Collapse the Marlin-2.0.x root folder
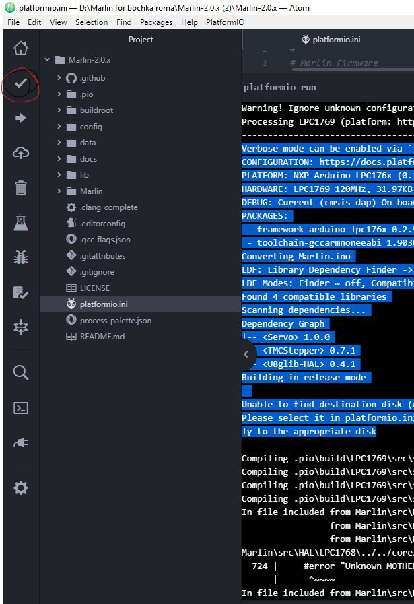The width and height of the screenshot is (414, 604). (47, 60)
